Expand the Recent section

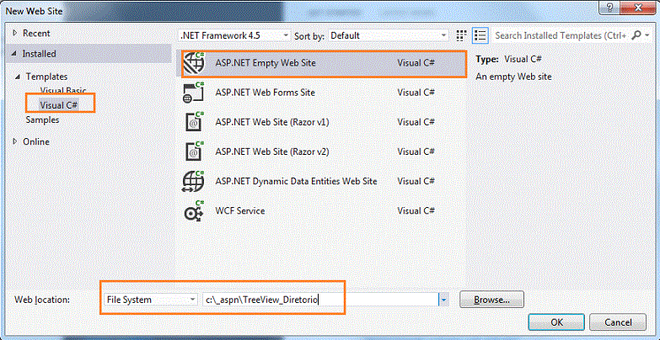(x=15, y=33)
